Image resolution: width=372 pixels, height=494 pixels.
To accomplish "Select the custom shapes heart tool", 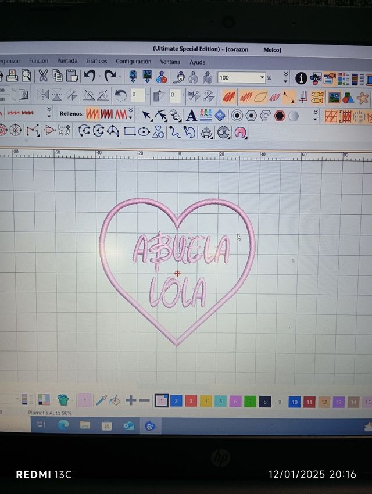I will click(x=158, y=132).
